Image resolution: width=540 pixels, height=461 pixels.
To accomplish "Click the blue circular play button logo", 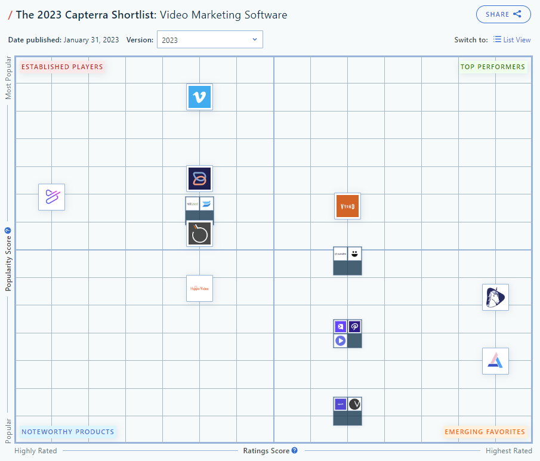I will 340,341.
